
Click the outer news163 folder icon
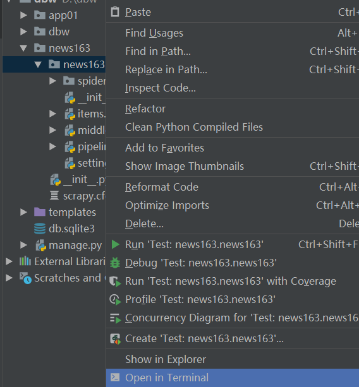click(40, 47)
